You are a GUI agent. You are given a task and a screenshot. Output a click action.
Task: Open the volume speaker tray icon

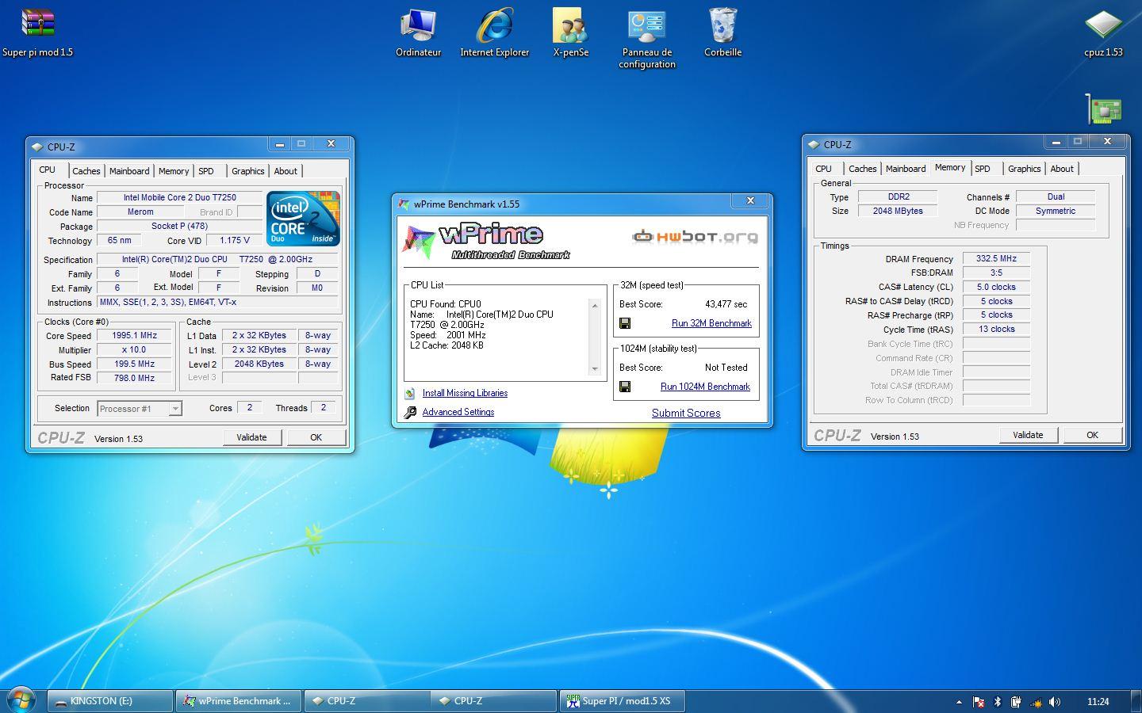click(x=1055, y=701)
